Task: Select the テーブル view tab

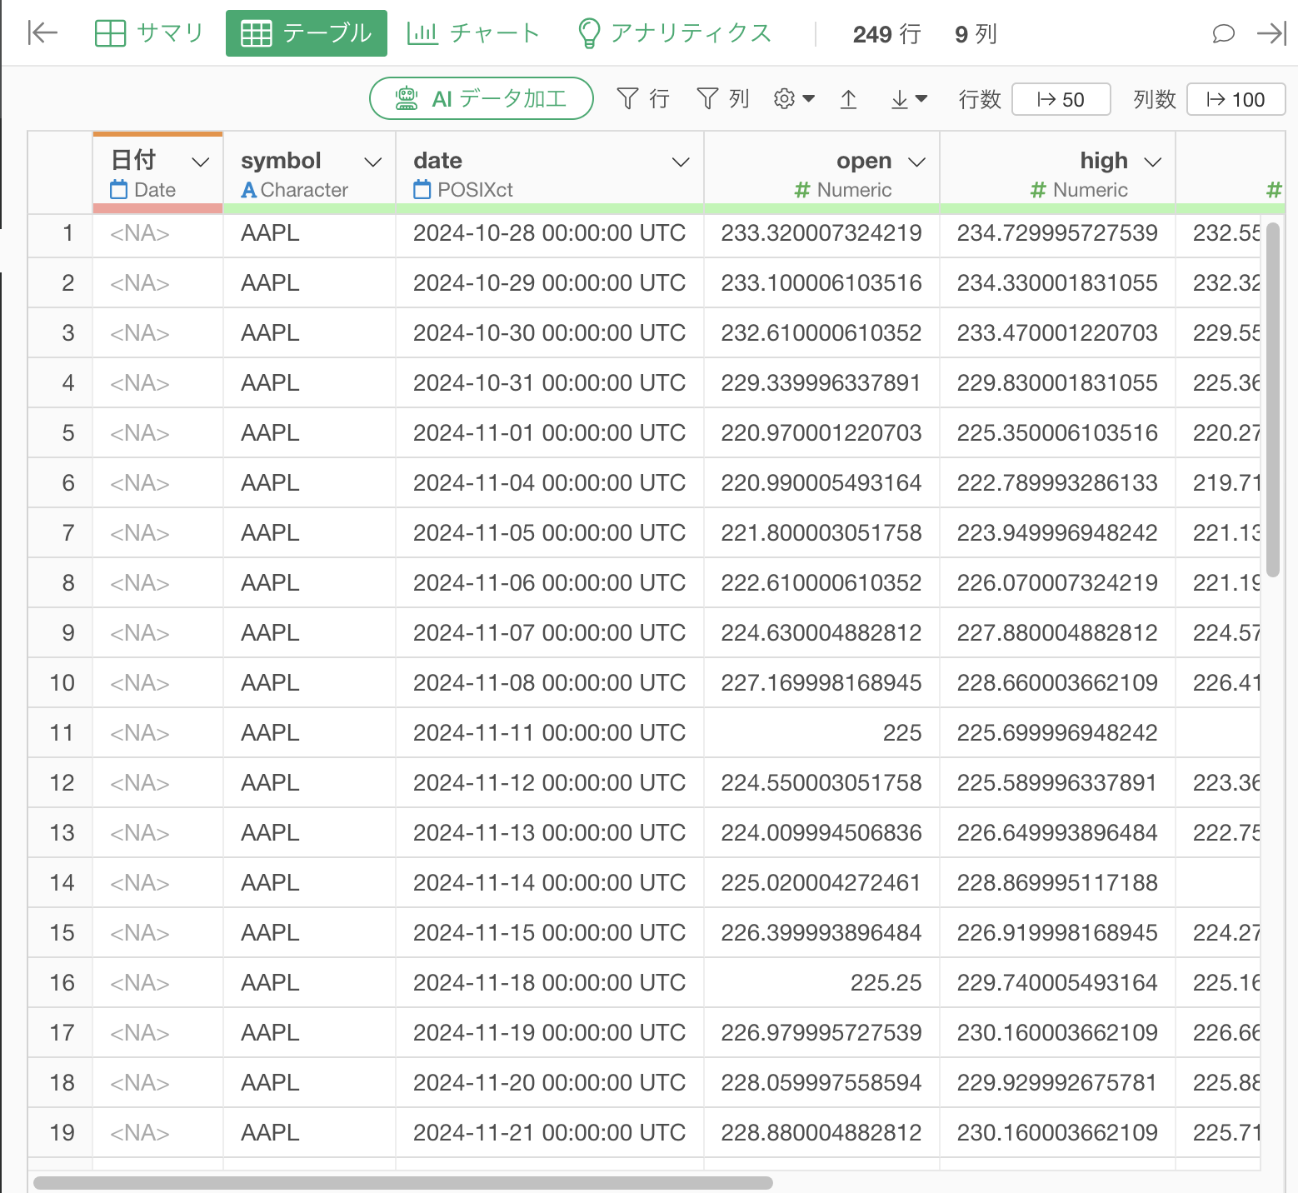Action: coord(306,33)
